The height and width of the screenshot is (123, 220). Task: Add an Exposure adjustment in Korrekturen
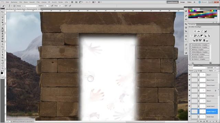pyautogui.click(x=205, y=31)
